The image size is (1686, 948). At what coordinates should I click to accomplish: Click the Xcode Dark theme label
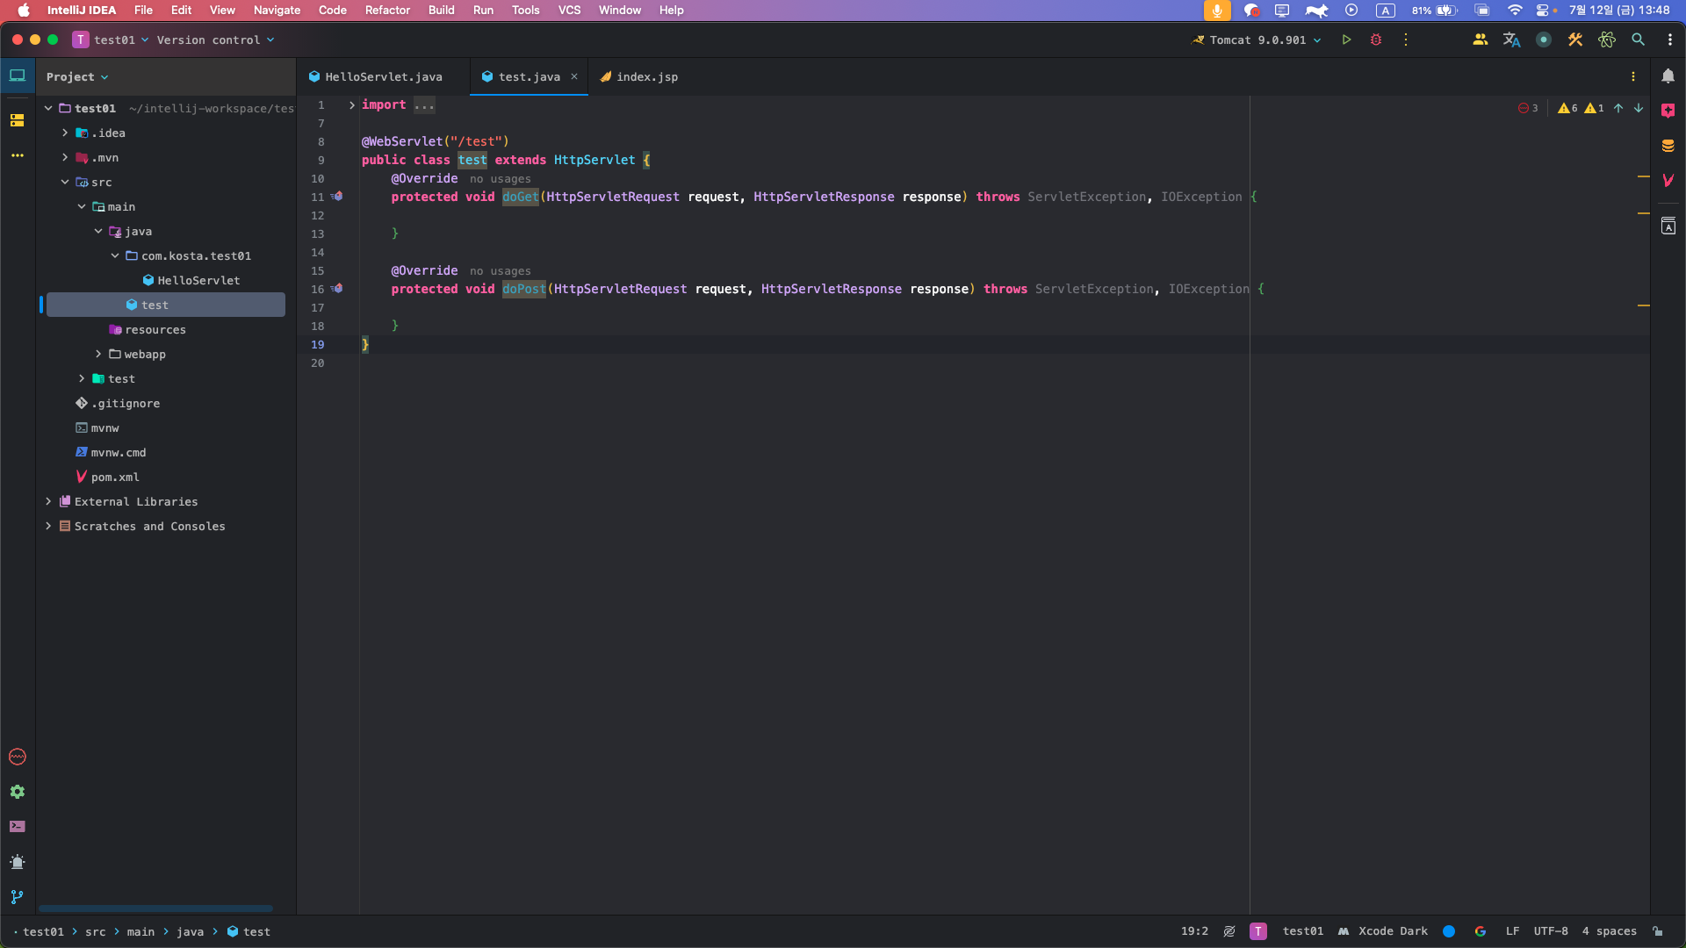click(1392, 931)
